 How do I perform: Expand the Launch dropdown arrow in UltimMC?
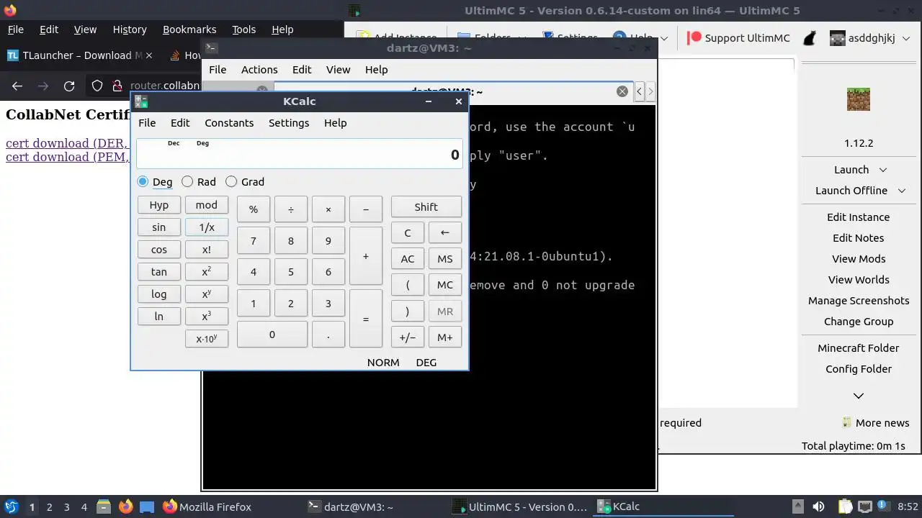(883, 170)
